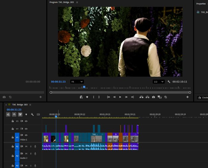Screen dimensions: 208x168
Task: Click time ruler at 00:01:29:21
Action: pos(105,114)
